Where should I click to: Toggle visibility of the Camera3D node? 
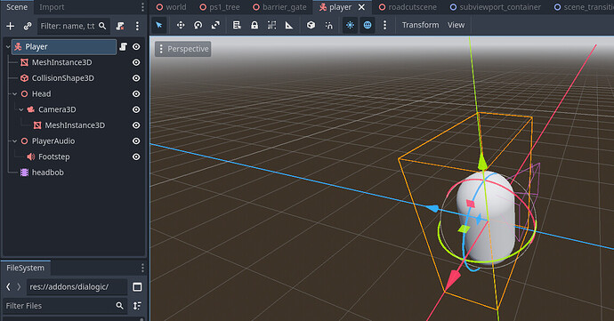coord(136,109)
